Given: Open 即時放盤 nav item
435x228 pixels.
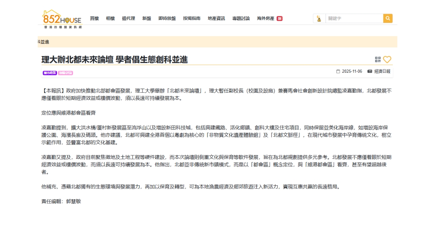Looking at the screenshot, I should pos(167,18).
